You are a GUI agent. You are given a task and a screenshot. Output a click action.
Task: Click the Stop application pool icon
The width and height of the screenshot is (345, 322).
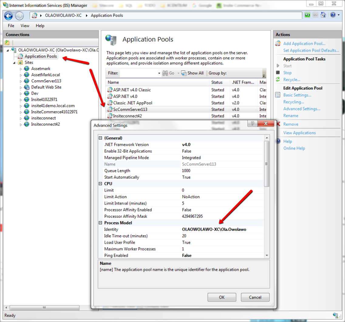pyautogui.click(x=278, y=72)
